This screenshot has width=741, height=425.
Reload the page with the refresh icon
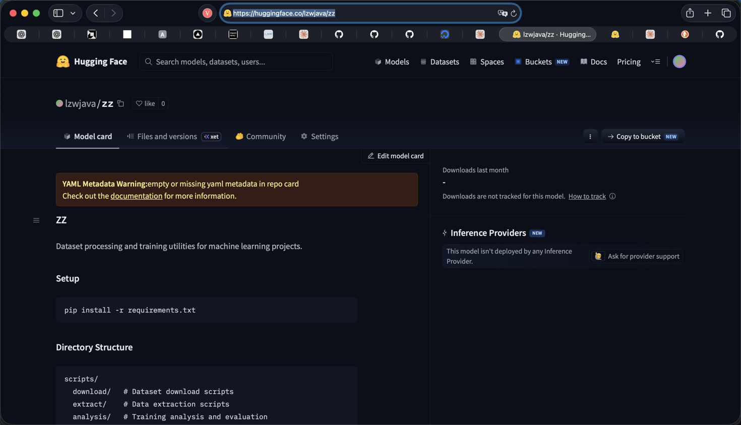tap(514, 13)
